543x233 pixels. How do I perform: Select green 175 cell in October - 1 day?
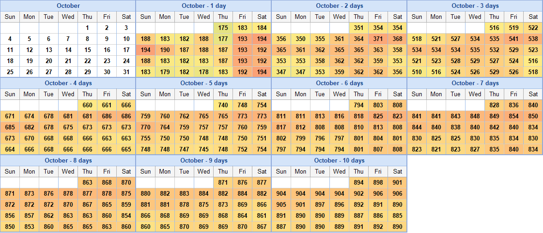223,28
